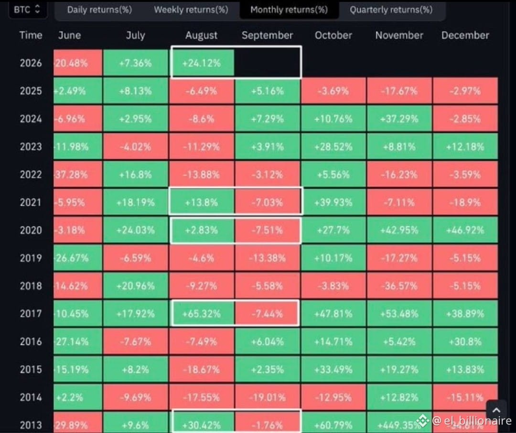The width and height of the screenshot is (516, 433).
Task: Click the +7.36% July 2026 cell
Action: [136, 63]
